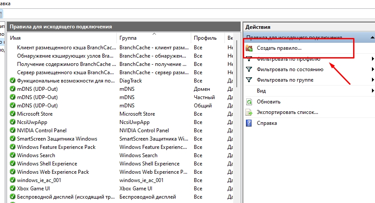Select the "Windows Shell Experience" rule

(x=47, y=164)
